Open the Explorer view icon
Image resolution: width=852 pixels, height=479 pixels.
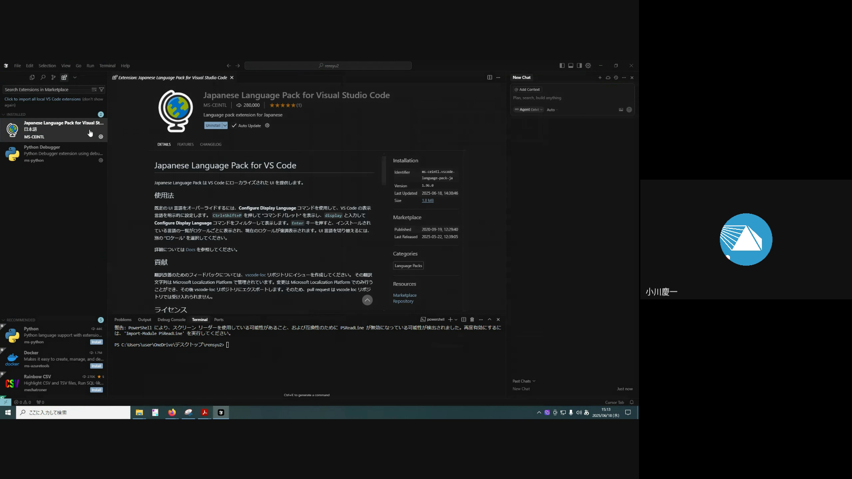(32, 78)
